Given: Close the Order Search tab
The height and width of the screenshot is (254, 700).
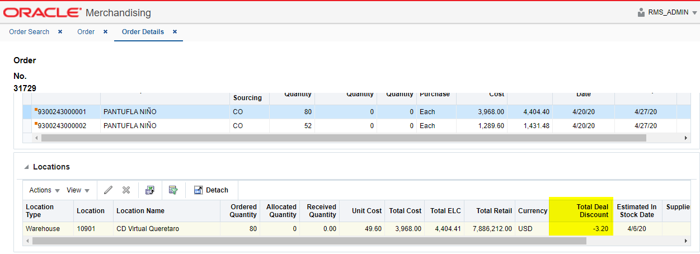Looking at the screenshot, I should pyautogui.click(x=60, y=32).
